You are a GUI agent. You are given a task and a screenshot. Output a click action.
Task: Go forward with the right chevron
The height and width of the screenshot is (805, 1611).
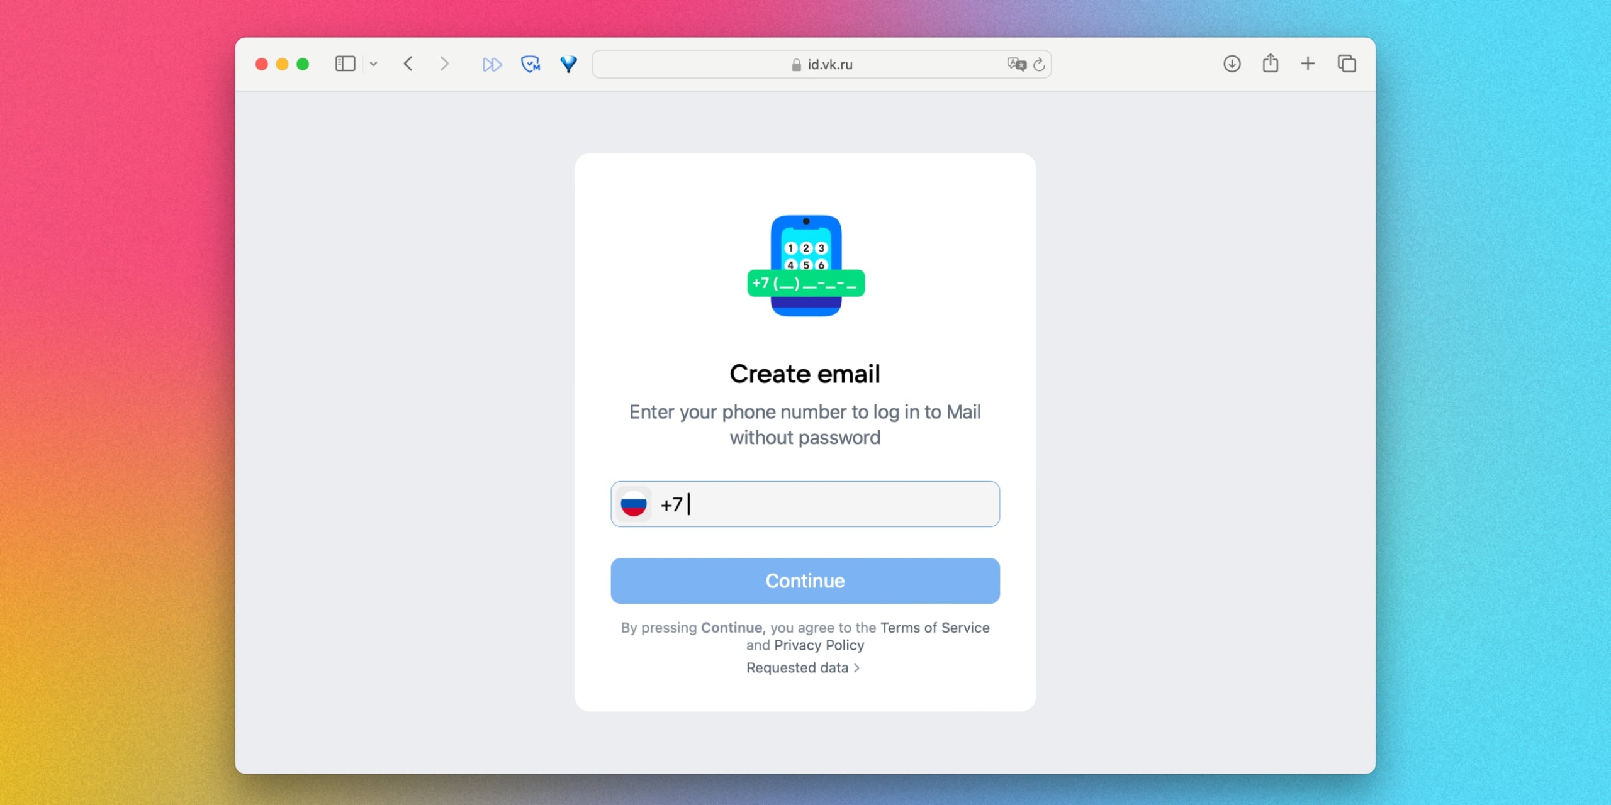pos(444,64)
